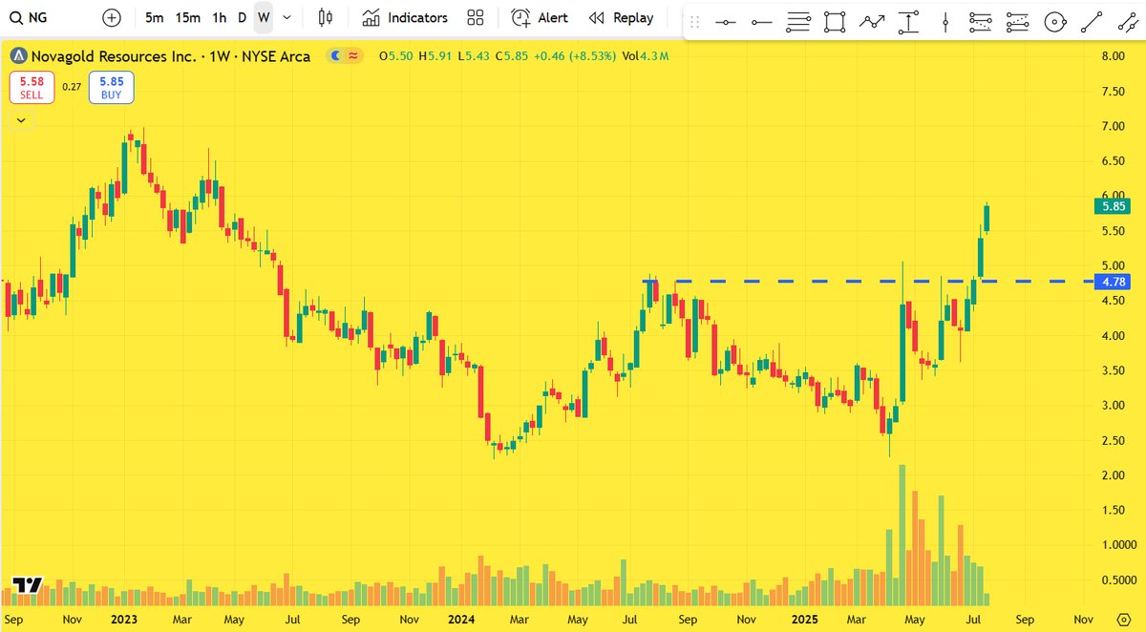Viewport: 1146px width, 632px height.
Task: Open indicator templates grid icon
Action: (x=476, y=17)
